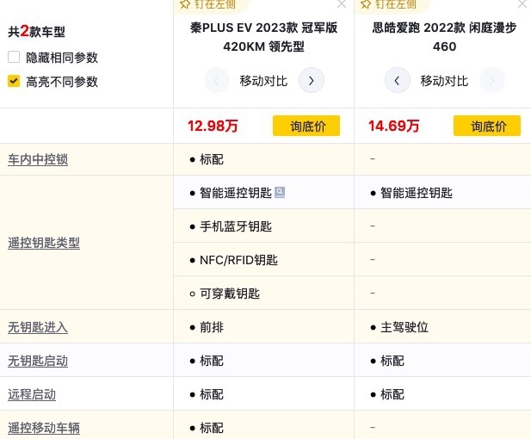Viewport: 531px width, 439px height.
Task: Select 14.69万 price text
Action: click(x=393, y=126)
